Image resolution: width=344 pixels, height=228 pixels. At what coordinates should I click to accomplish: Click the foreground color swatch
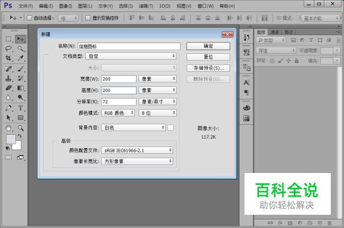10,139
